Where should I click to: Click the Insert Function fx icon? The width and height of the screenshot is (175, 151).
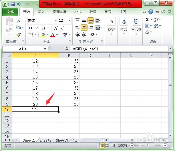[67, 49]
